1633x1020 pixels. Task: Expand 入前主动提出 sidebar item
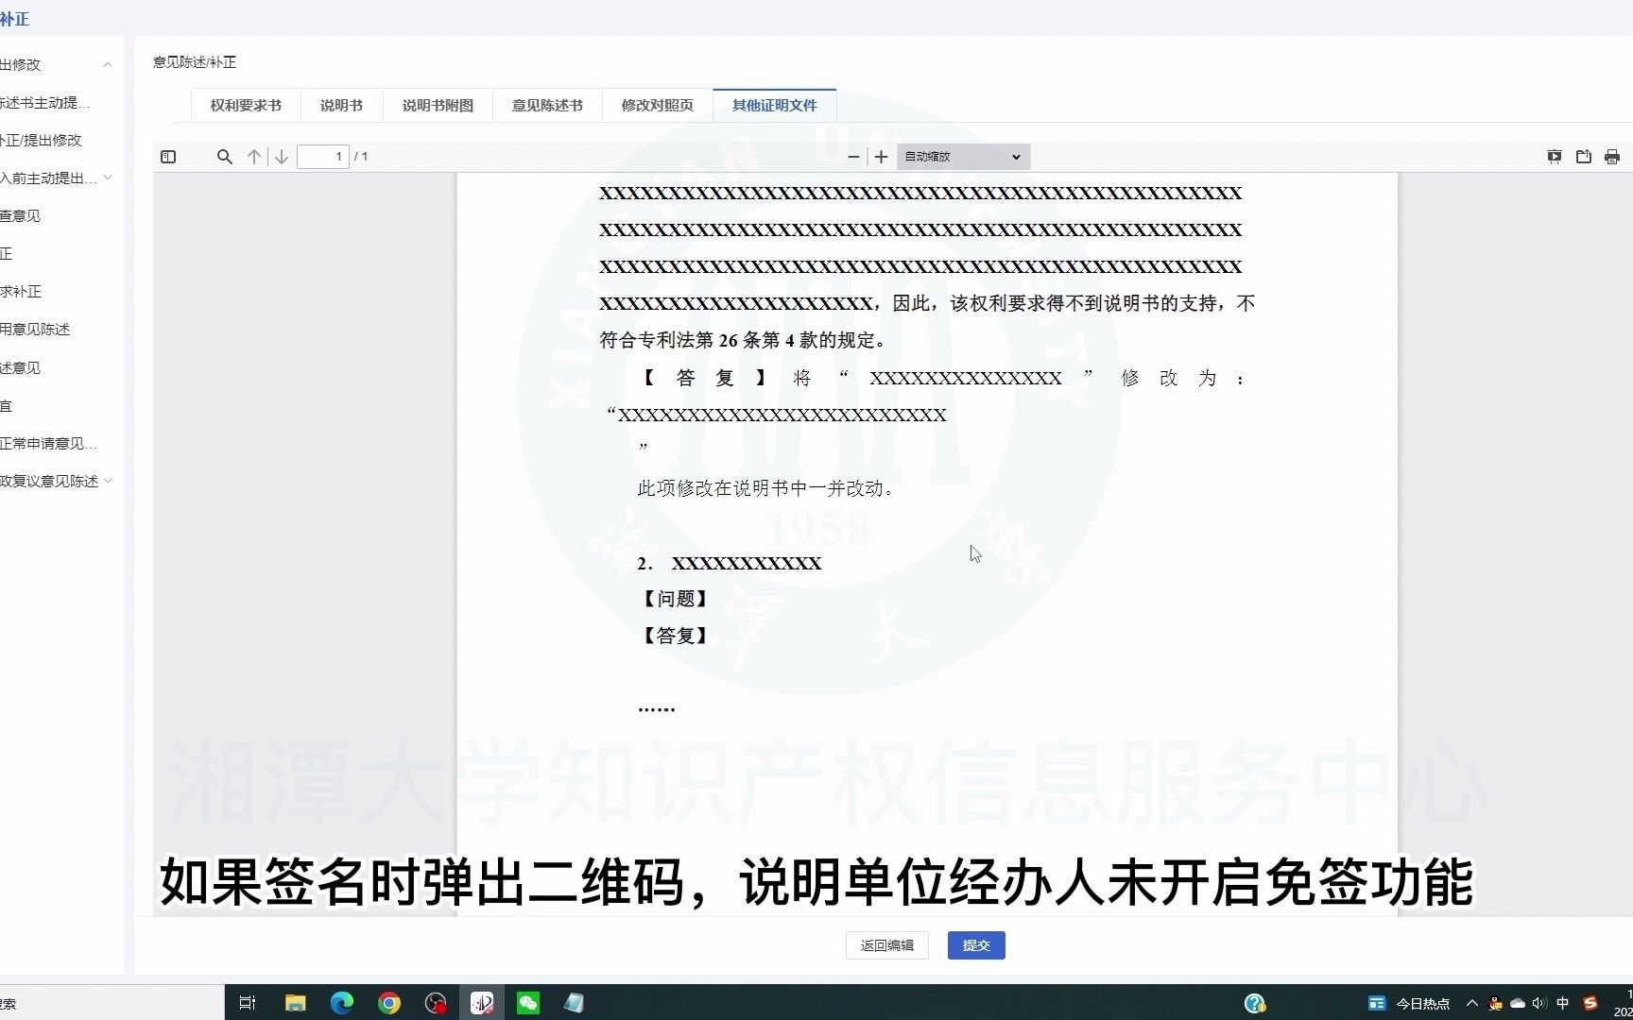tap(108, 178)
